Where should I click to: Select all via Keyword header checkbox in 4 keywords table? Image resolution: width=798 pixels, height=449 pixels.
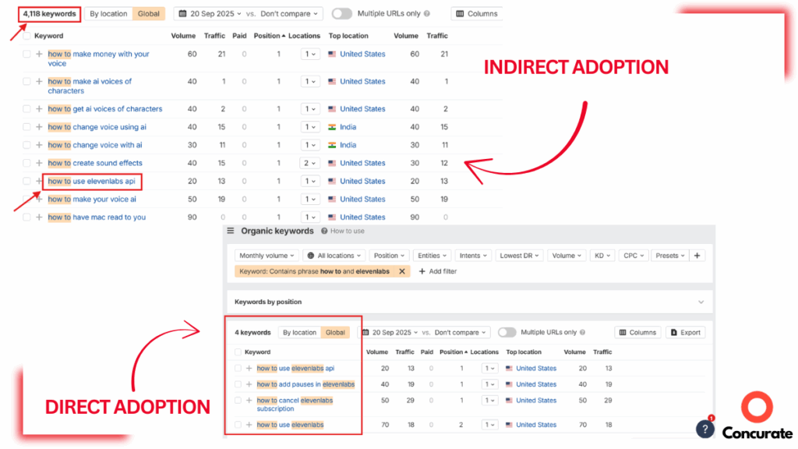(x=238, y=352)
